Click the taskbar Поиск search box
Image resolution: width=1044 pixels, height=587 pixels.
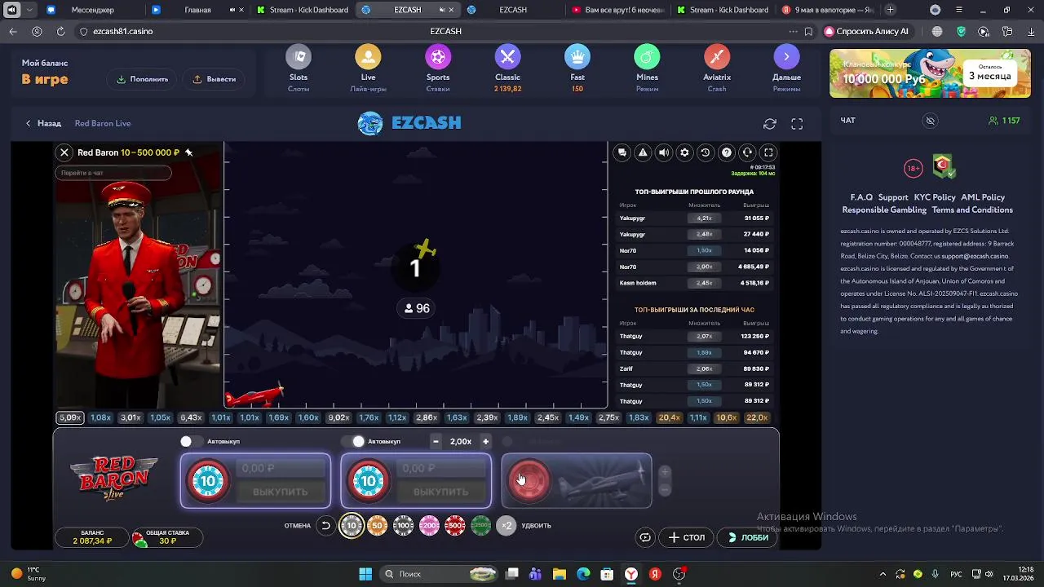439,574
